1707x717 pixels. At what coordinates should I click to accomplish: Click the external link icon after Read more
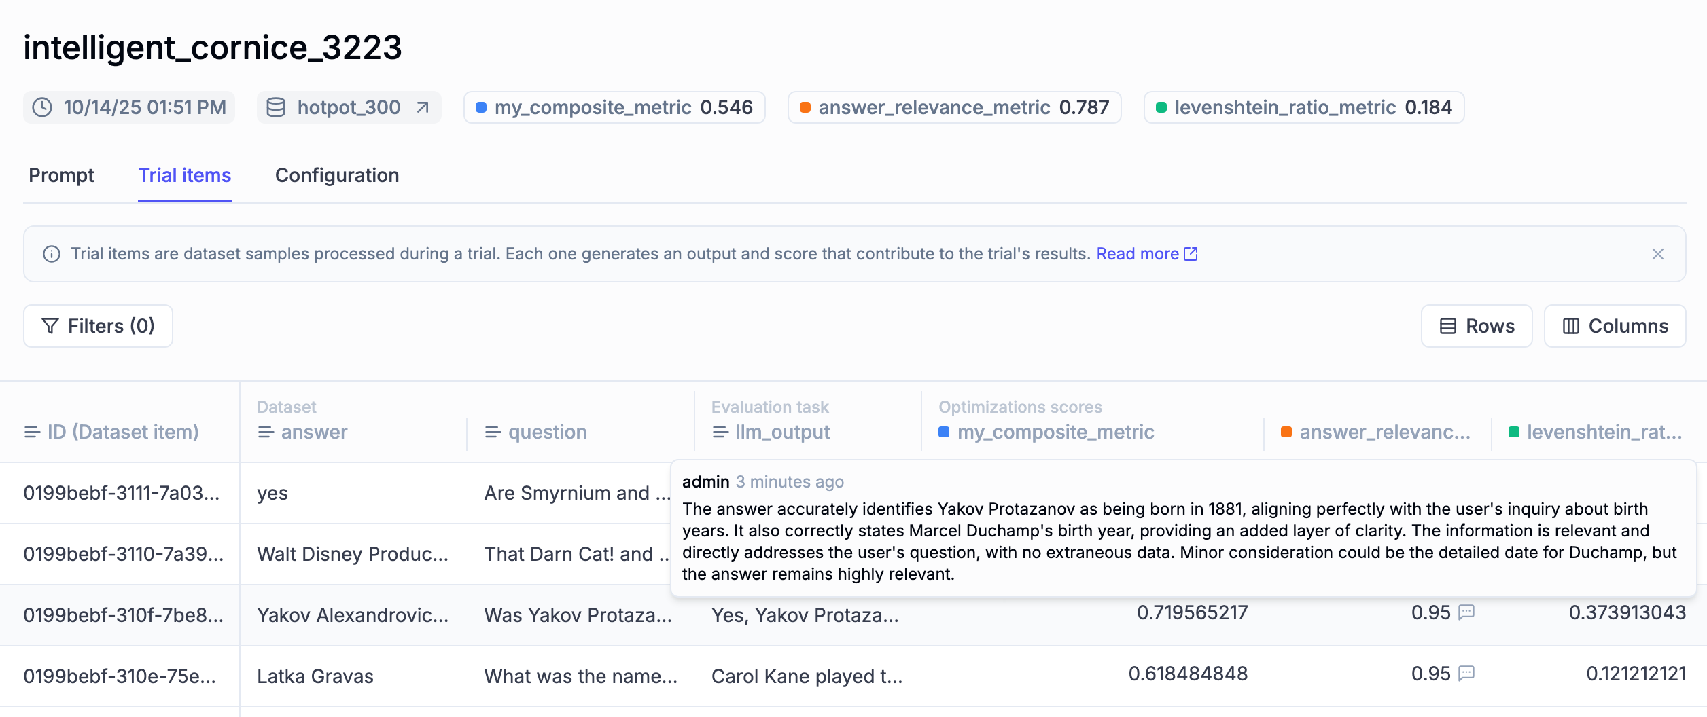1191,254
